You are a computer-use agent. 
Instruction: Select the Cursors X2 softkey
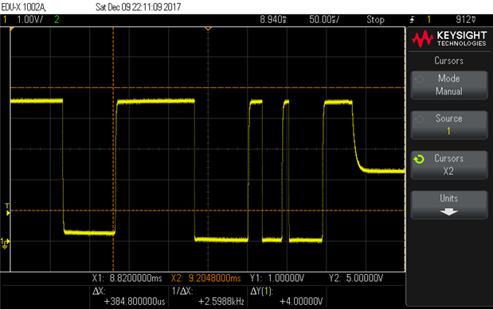click(449, 164)
